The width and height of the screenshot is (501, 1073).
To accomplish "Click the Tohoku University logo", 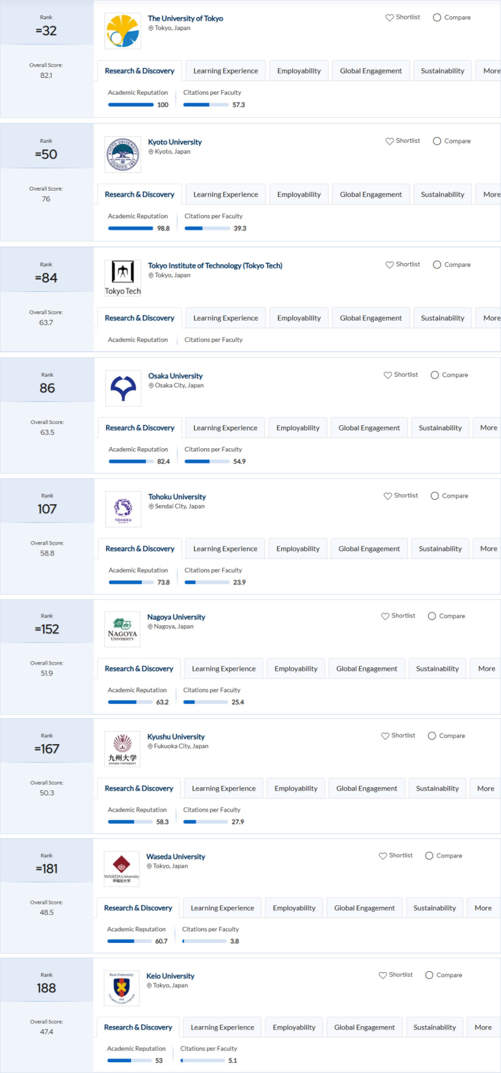I will point(123,509).
